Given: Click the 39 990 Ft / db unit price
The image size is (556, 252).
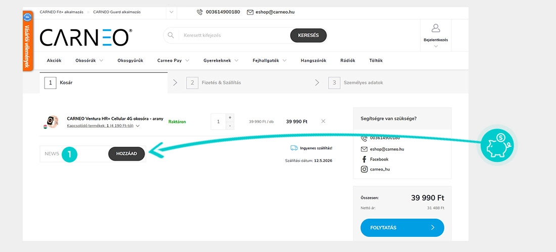Looking at the screenshot, I should (x=261, y=122).
